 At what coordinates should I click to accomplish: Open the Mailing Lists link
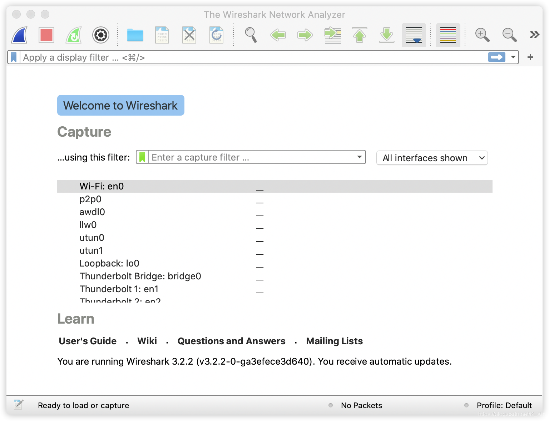[x=335, y=341]
